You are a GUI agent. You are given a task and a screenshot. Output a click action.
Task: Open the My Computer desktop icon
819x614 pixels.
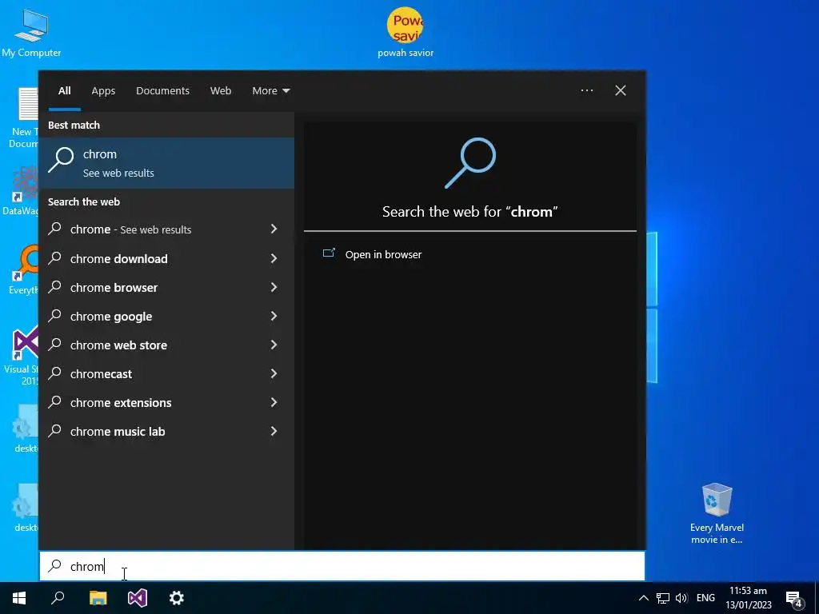(31, 32)
